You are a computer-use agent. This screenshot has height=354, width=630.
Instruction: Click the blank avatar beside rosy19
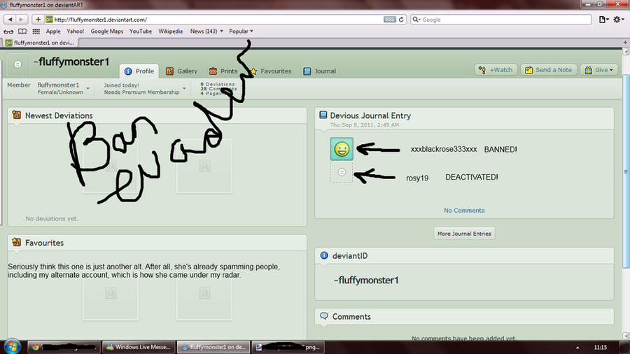coord(342,172)
